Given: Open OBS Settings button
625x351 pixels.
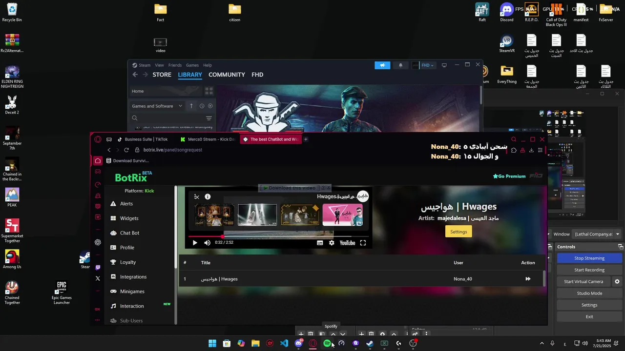Looking at the screenshot, I should coord(589,305).
